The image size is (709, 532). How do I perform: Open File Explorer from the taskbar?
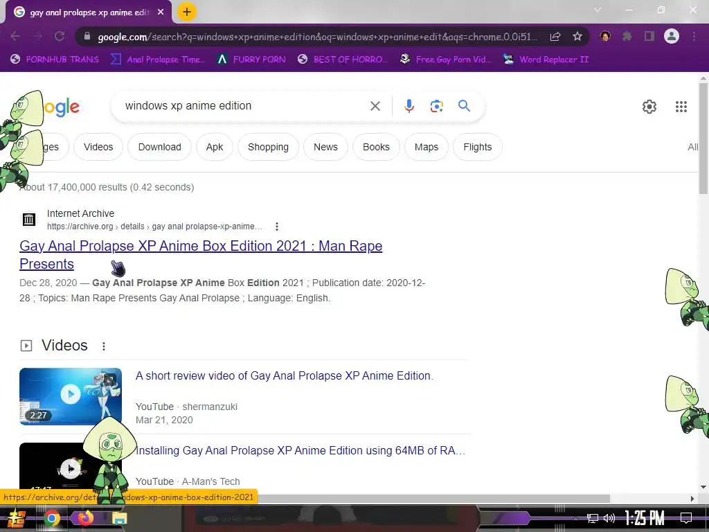tap(119, 518)
